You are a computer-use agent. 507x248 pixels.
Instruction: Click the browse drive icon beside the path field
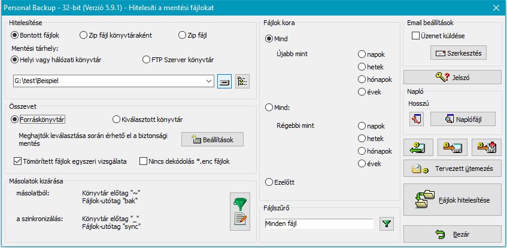click(224, 82)
